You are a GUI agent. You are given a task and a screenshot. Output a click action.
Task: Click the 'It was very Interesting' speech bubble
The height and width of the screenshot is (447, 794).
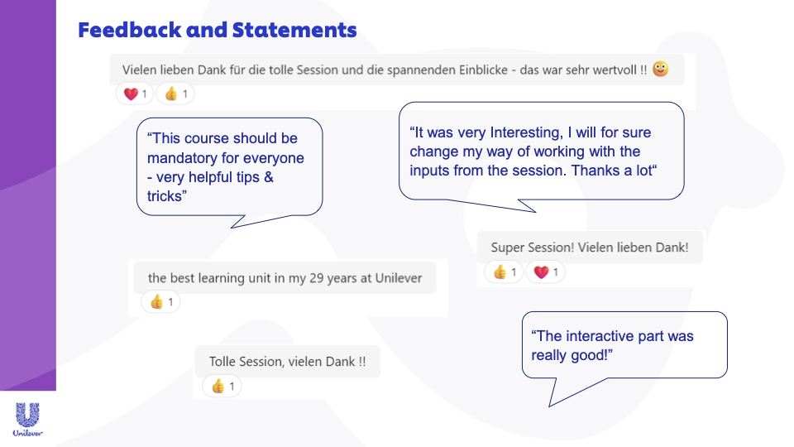[x=541, y=151]
